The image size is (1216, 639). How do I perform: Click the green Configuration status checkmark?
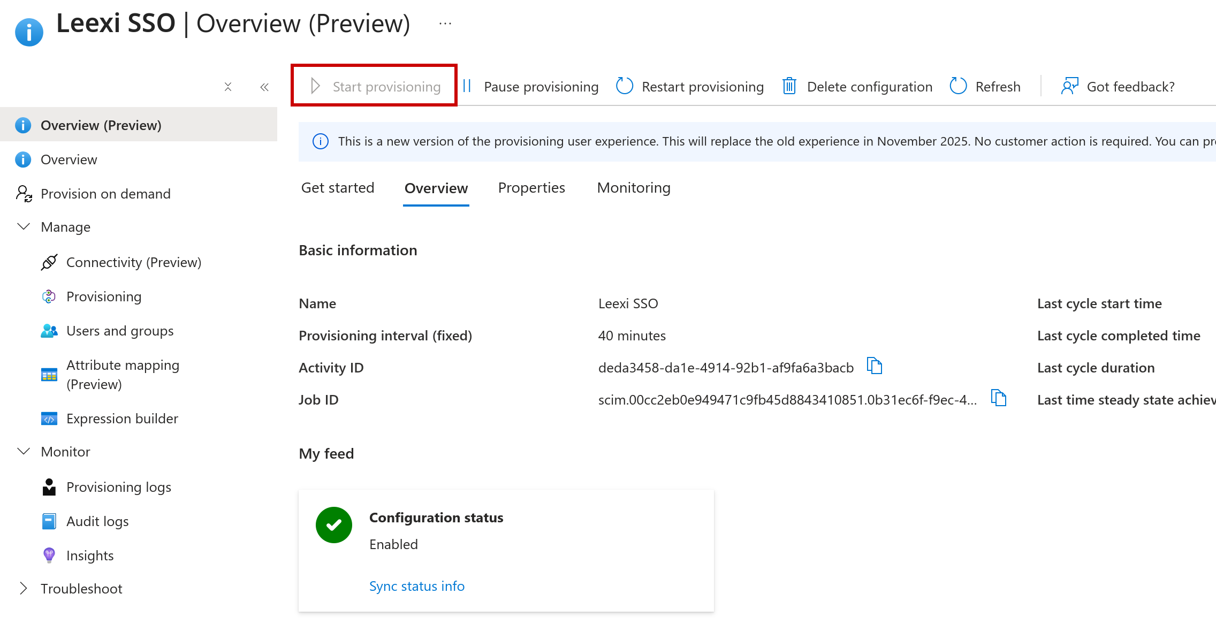coord(334,525)
